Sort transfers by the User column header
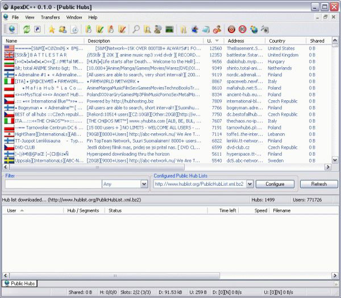Screen dimensions: 341x298 point(33,210)
